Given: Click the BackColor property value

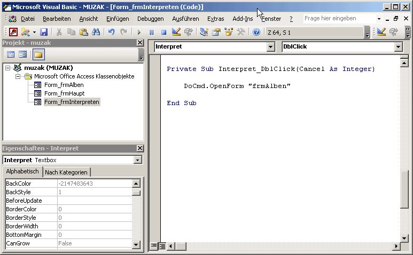Looking at the screenshot, I should tap(95, 184).
